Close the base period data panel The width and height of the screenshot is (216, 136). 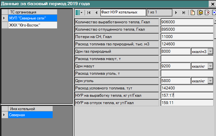coord(212,4)
